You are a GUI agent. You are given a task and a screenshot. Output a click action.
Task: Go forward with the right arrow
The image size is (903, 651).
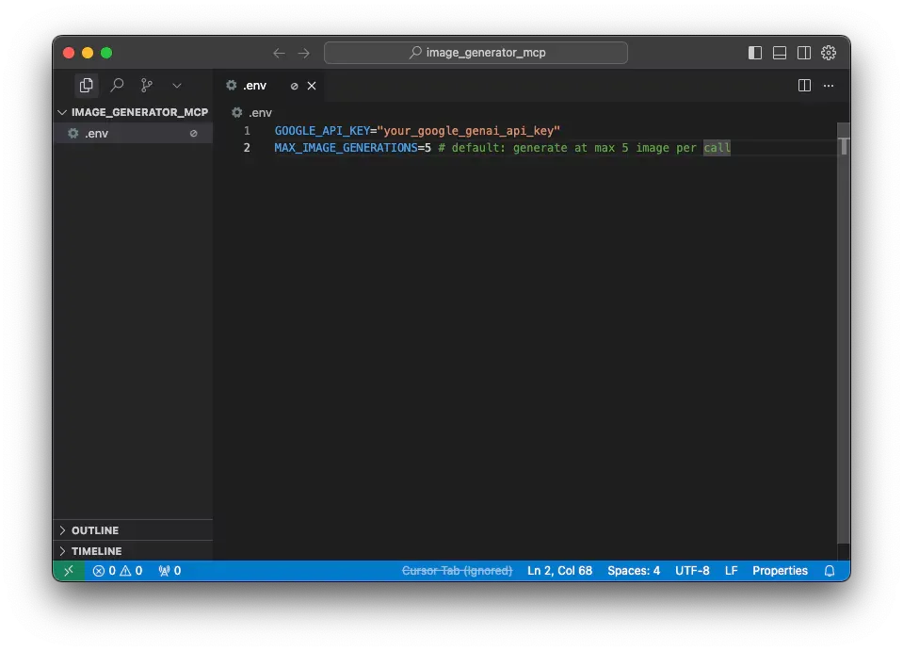[304, 53]
